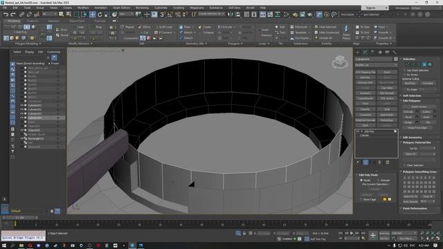Toggle the 3D Snaps icon
This screenshot has width=443, height=249.
tap(163, 14)
